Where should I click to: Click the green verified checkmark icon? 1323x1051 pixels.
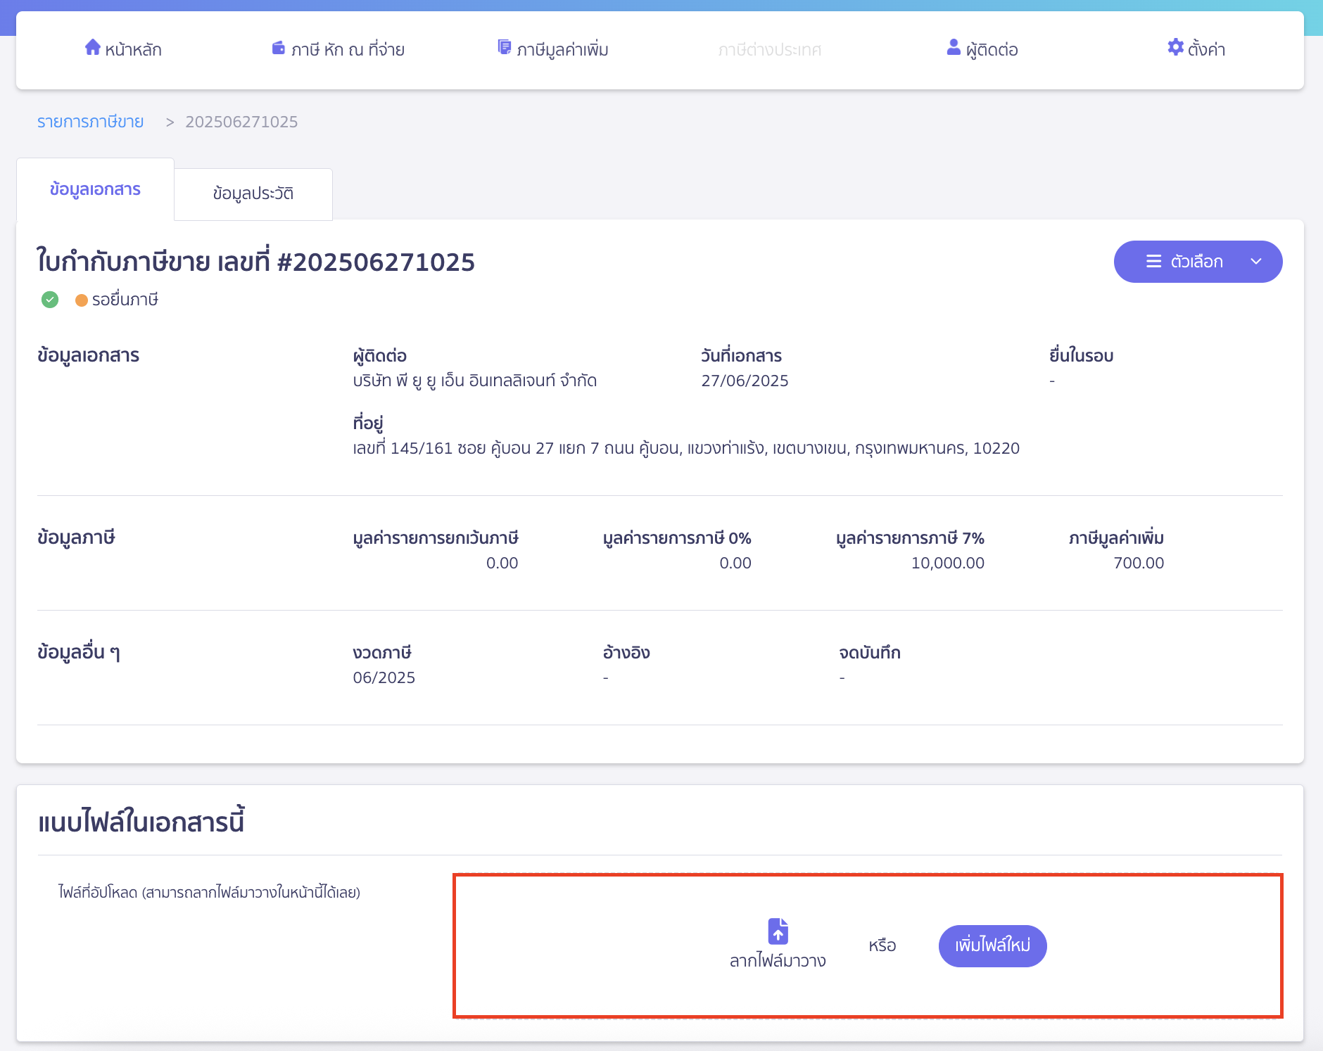click(x=50, y=300)
